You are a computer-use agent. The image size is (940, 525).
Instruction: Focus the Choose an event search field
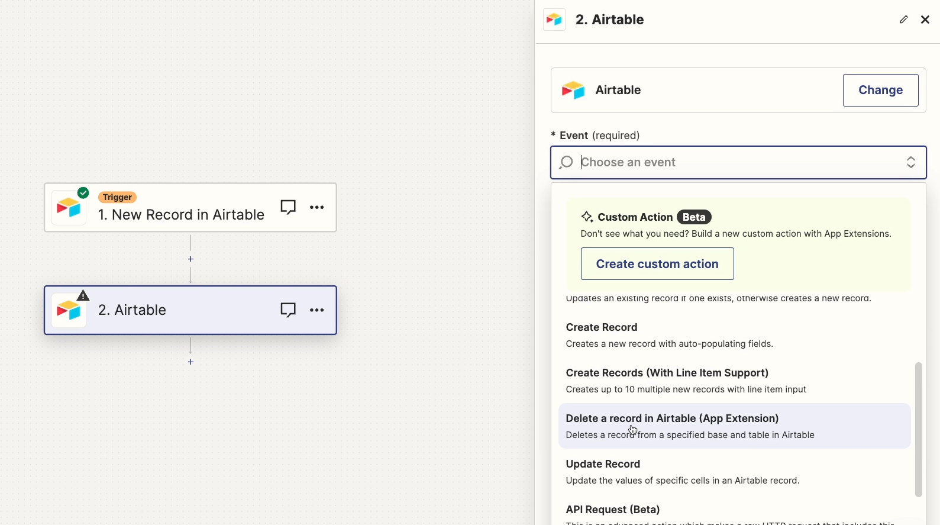coord(738,162)
